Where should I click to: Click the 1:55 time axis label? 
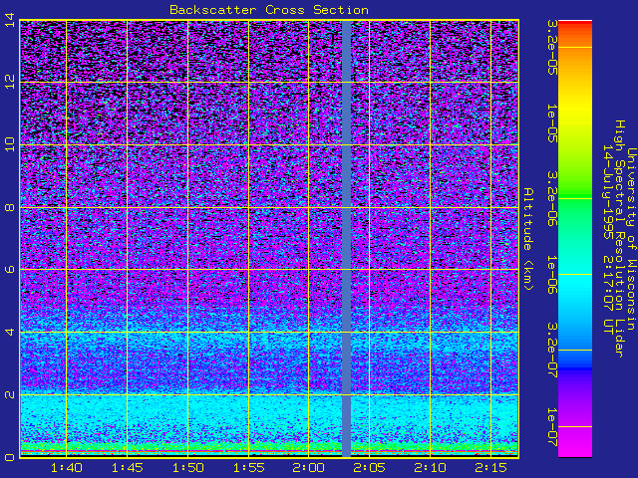click(248, 468)
